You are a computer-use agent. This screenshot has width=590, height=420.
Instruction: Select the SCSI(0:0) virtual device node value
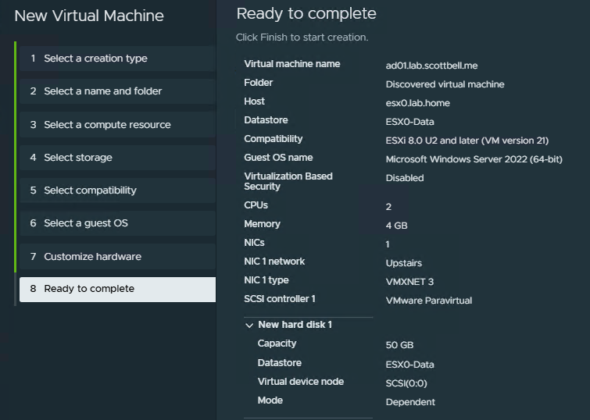coord(406,383)
